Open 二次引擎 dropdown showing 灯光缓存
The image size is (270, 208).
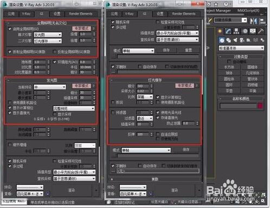[48, 41]
